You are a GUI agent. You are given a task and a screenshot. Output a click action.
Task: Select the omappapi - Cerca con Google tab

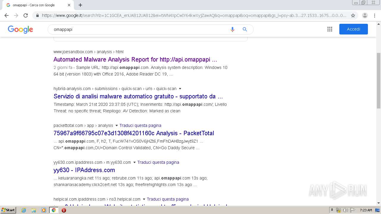click(x=37, y=5)
